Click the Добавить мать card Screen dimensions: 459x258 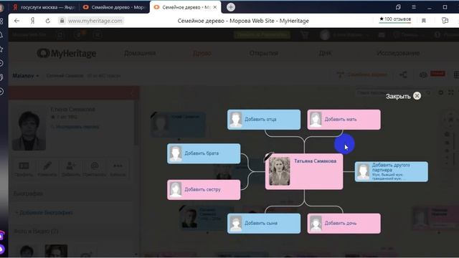(x=344, y=120)
